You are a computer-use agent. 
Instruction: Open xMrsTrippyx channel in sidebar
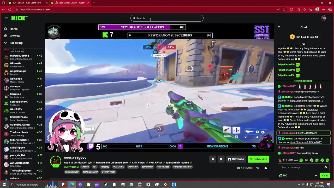(23, 149)
